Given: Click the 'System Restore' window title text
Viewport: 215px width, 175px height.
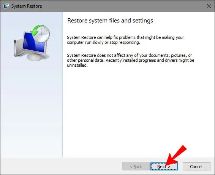Looking at the screenshot, I should click(x=27, y=6).
